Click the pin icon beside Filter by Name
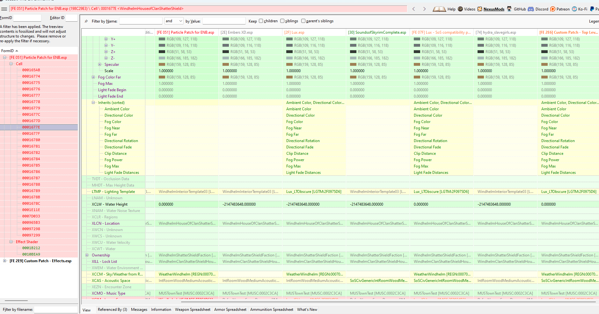The width and height of the screenshot is (599, 314). click(86, 21)
